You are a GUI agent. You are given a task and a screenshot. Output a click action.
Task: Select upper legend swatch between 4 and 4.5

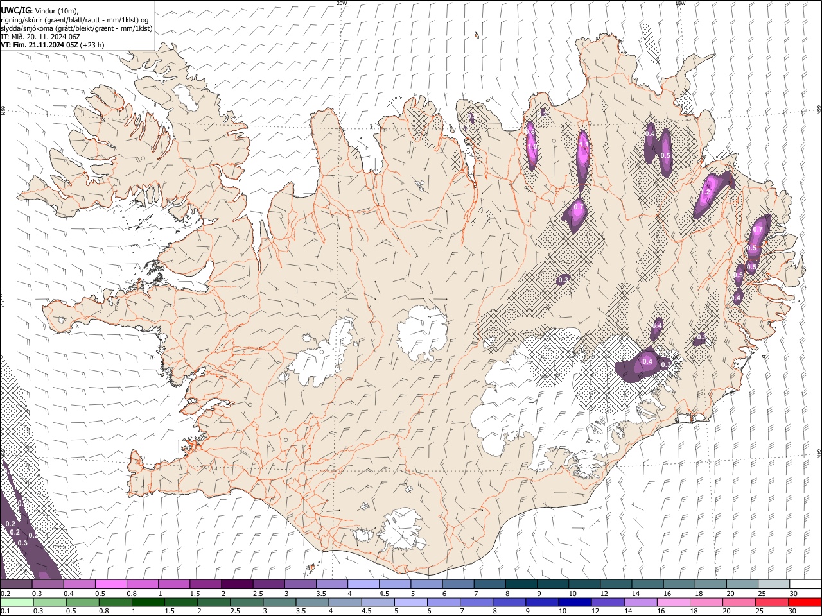[363, 584]
